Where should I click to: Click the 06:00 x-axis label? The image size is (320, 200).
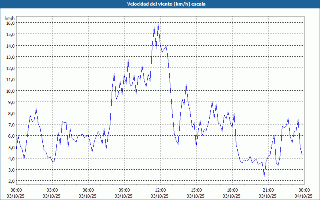tap(88, 190)
